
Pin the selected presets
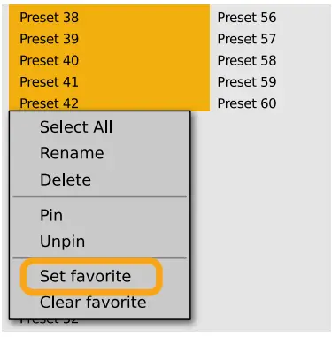pos(100,215)
